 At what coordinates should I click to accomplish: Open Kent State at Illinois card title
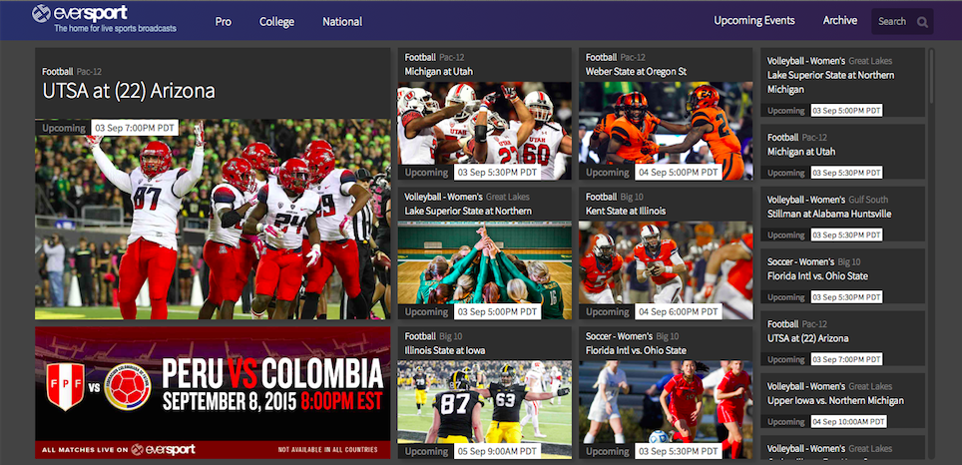click(x=625, y=211)
